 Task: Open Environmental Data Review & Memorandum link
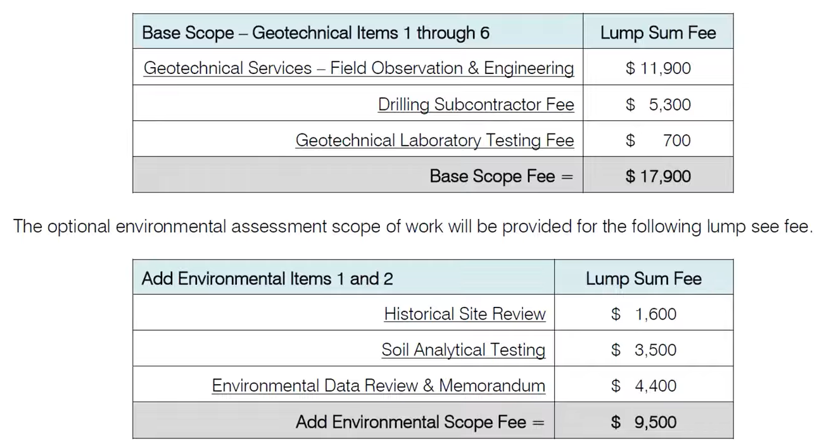pyautogui.click(x=378, y=385)
